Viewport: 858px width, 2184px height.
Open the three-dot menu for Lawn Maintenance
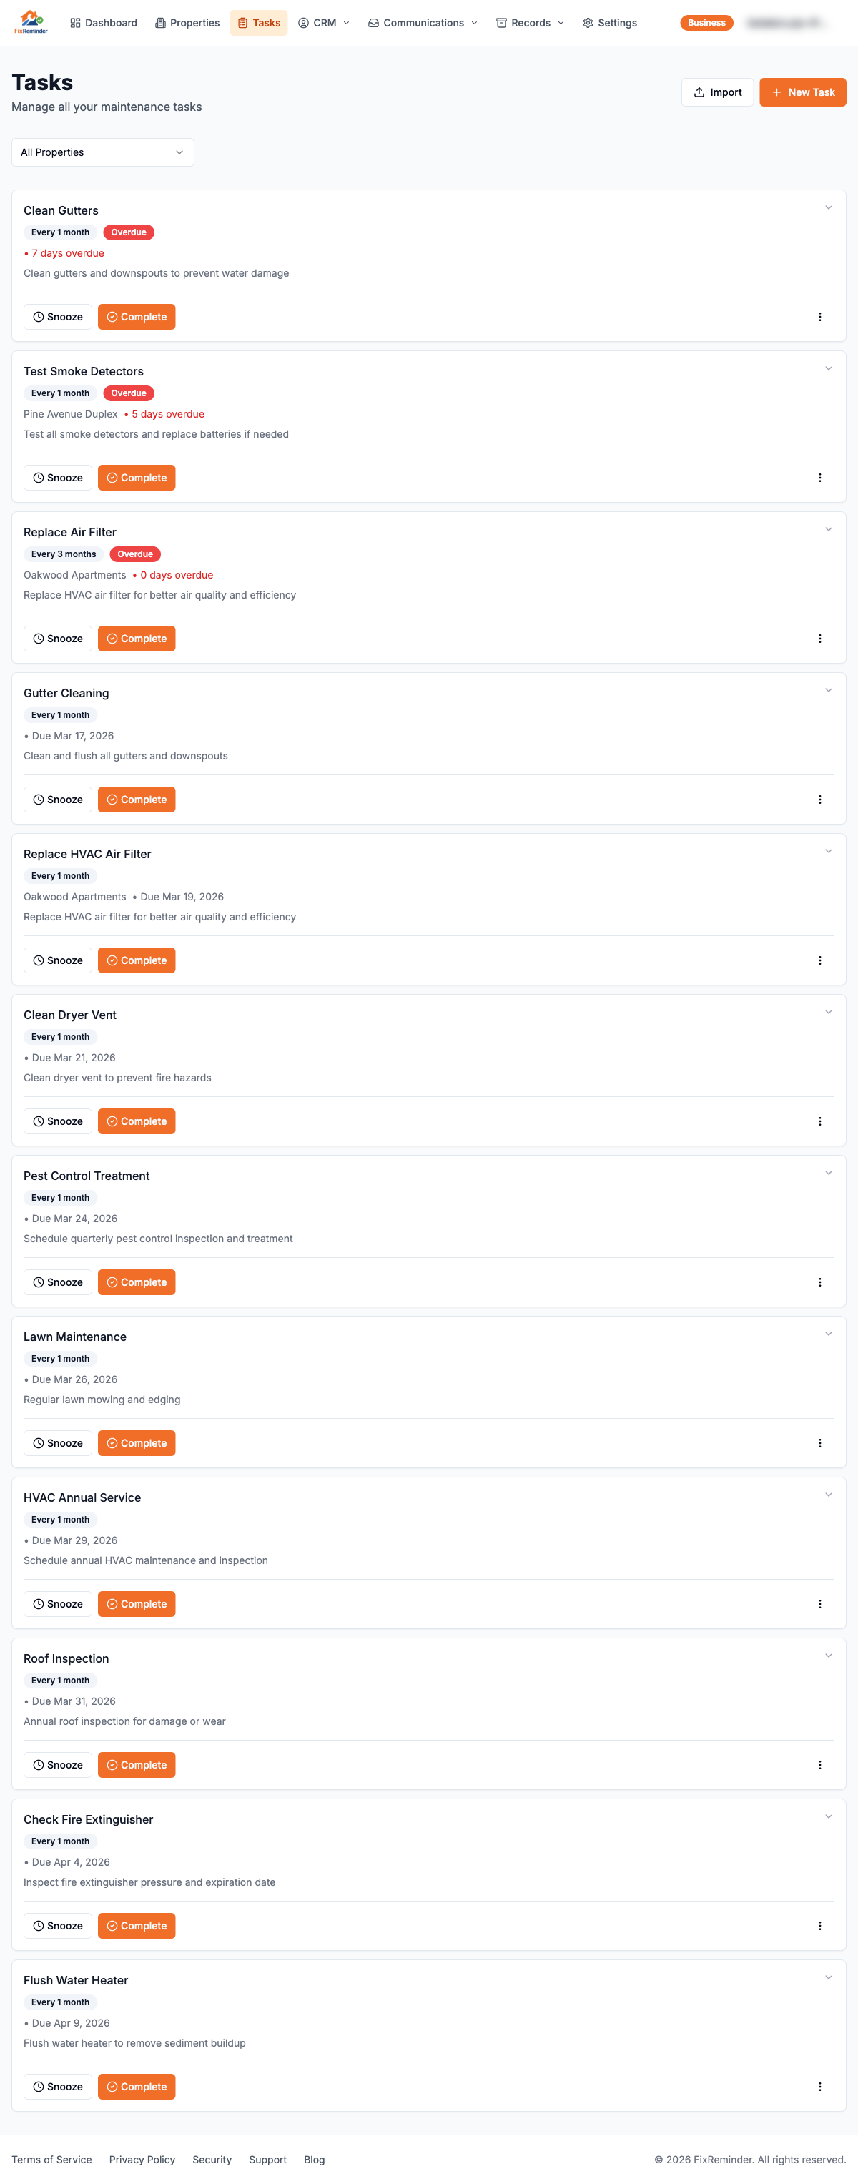(x=820, y=1442)
